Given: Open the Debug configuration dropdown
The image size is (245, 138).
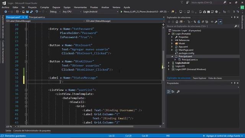Looking at the screenshot, I should (x=60, y=12).
